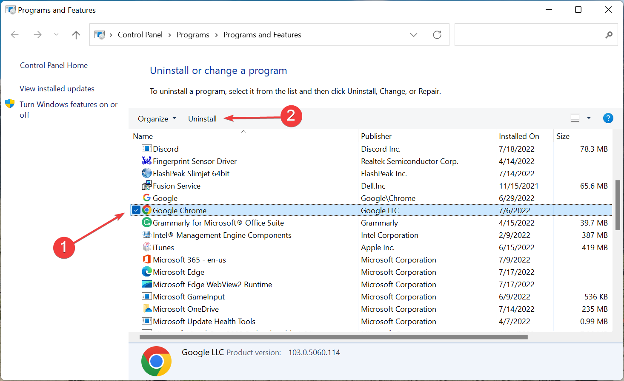This screenshot has height=381, width=624.
Task: Expand the address bar history chevron
Action: click(x=413, y=34)
